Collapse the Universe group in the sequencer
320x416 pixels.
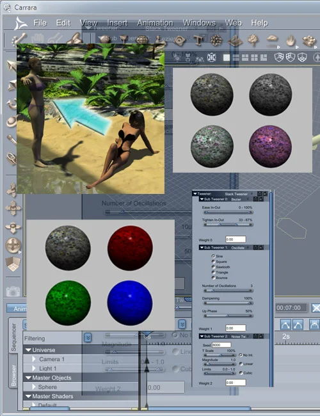28,350
